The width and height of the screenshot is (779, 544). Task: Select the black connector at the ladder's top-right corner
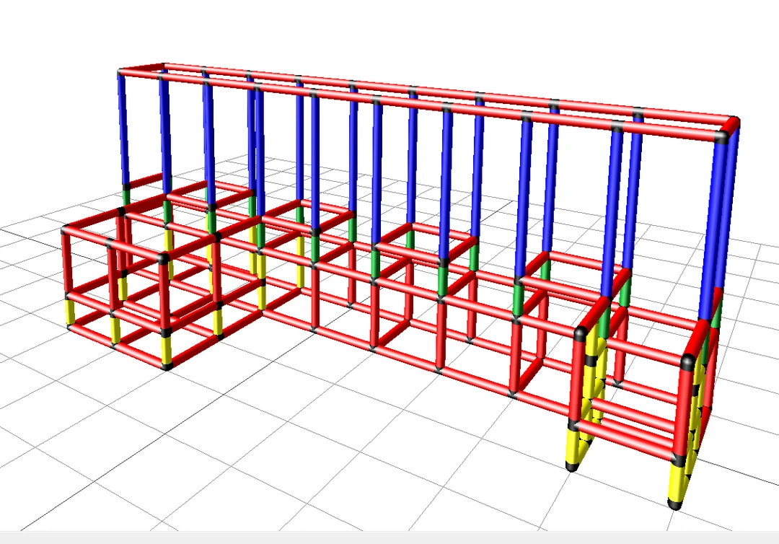688,360
